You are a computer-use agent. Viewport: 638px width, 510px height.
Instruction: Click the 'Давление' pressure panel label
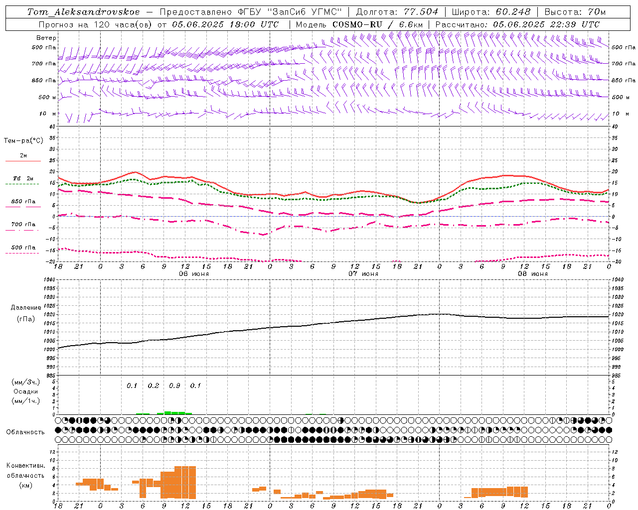coord(26,308)
